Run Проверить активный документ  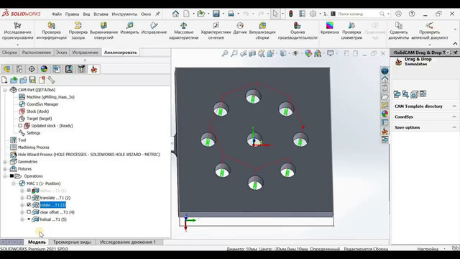click(430, 30)
